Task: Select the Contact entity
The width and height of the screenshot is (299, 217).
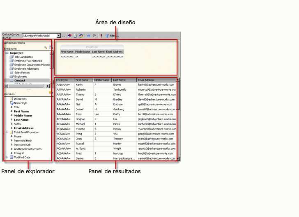Action: (20, 80)
